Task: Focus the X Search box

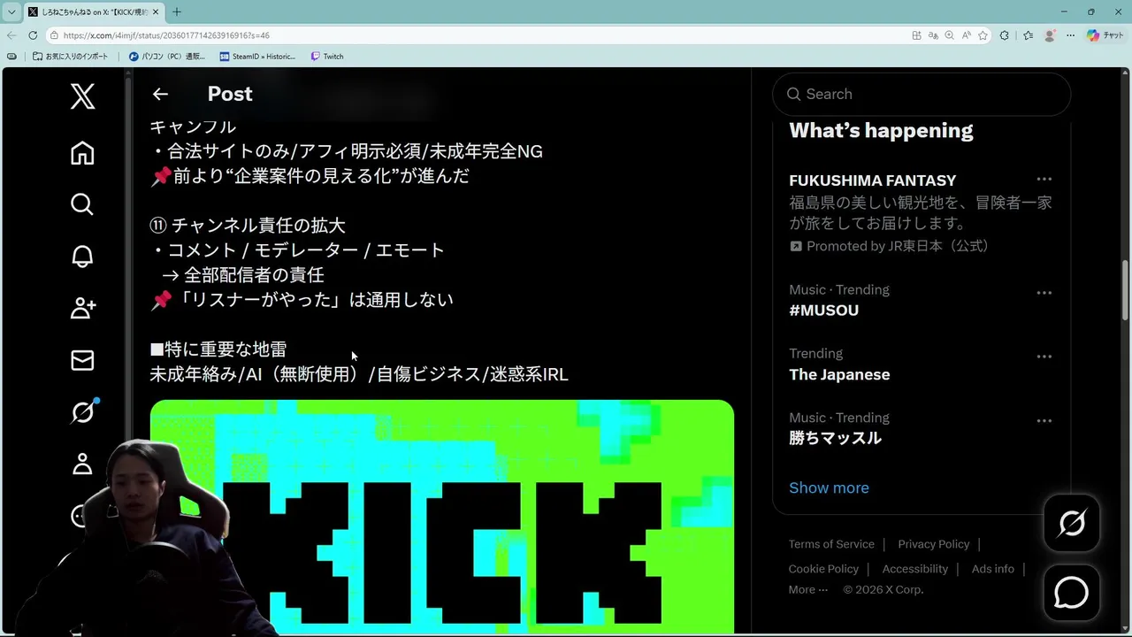Action: 922,94
